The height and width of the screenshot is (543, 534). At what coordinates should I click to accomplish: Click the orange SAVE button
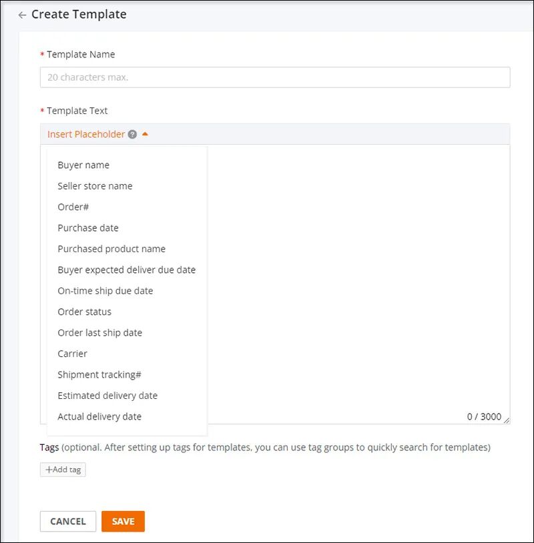(123, 522)
